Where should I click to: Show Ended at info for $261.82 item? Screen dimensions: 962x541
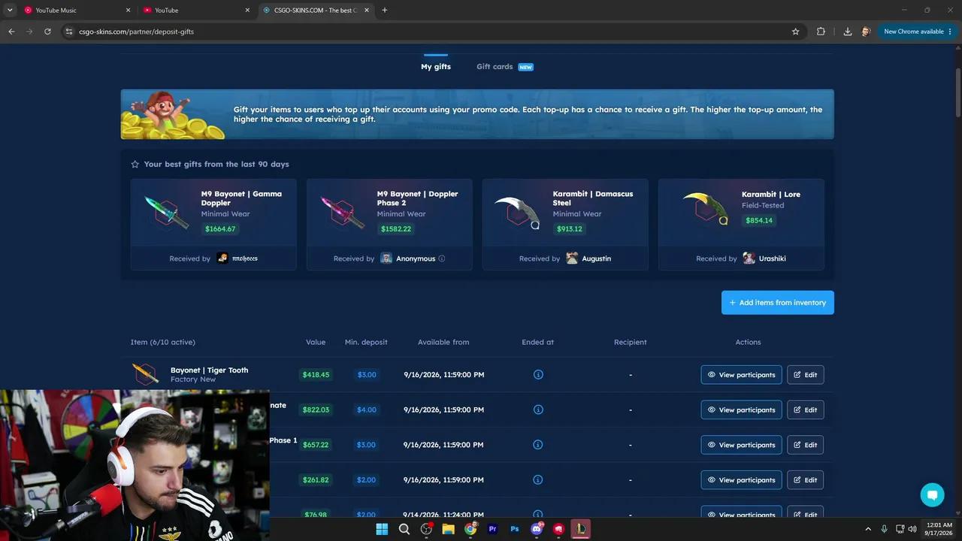[x=538, y=479]
